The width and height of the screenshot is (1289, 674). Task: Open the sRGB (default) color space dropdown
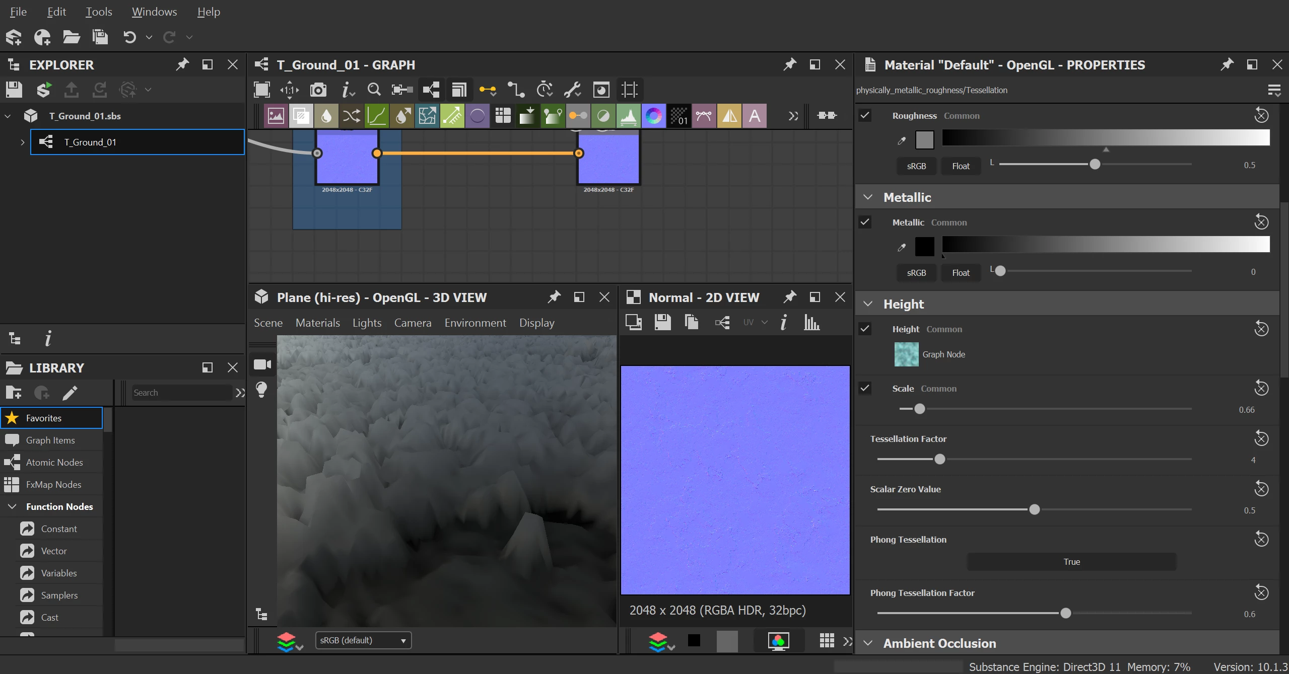click(x=363, y=640)
